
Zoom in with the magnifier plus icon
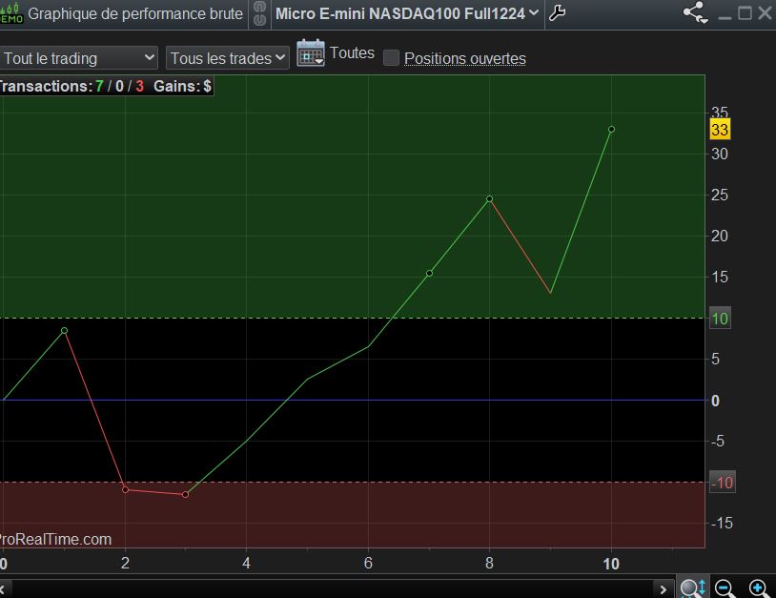pos(759,588)
